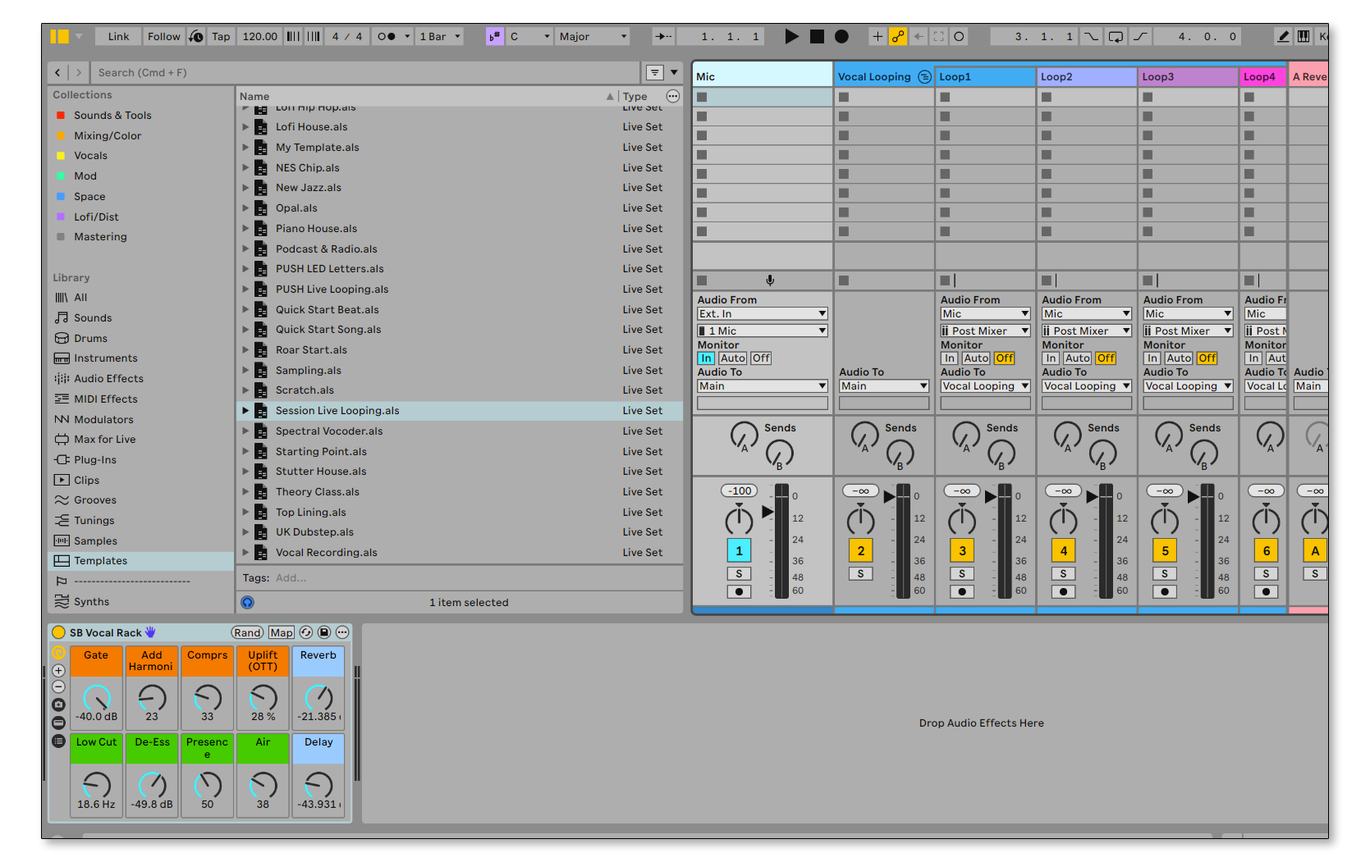
Task: Start Arrangement Record with the circle button
Action: click(x=841, y=36)
